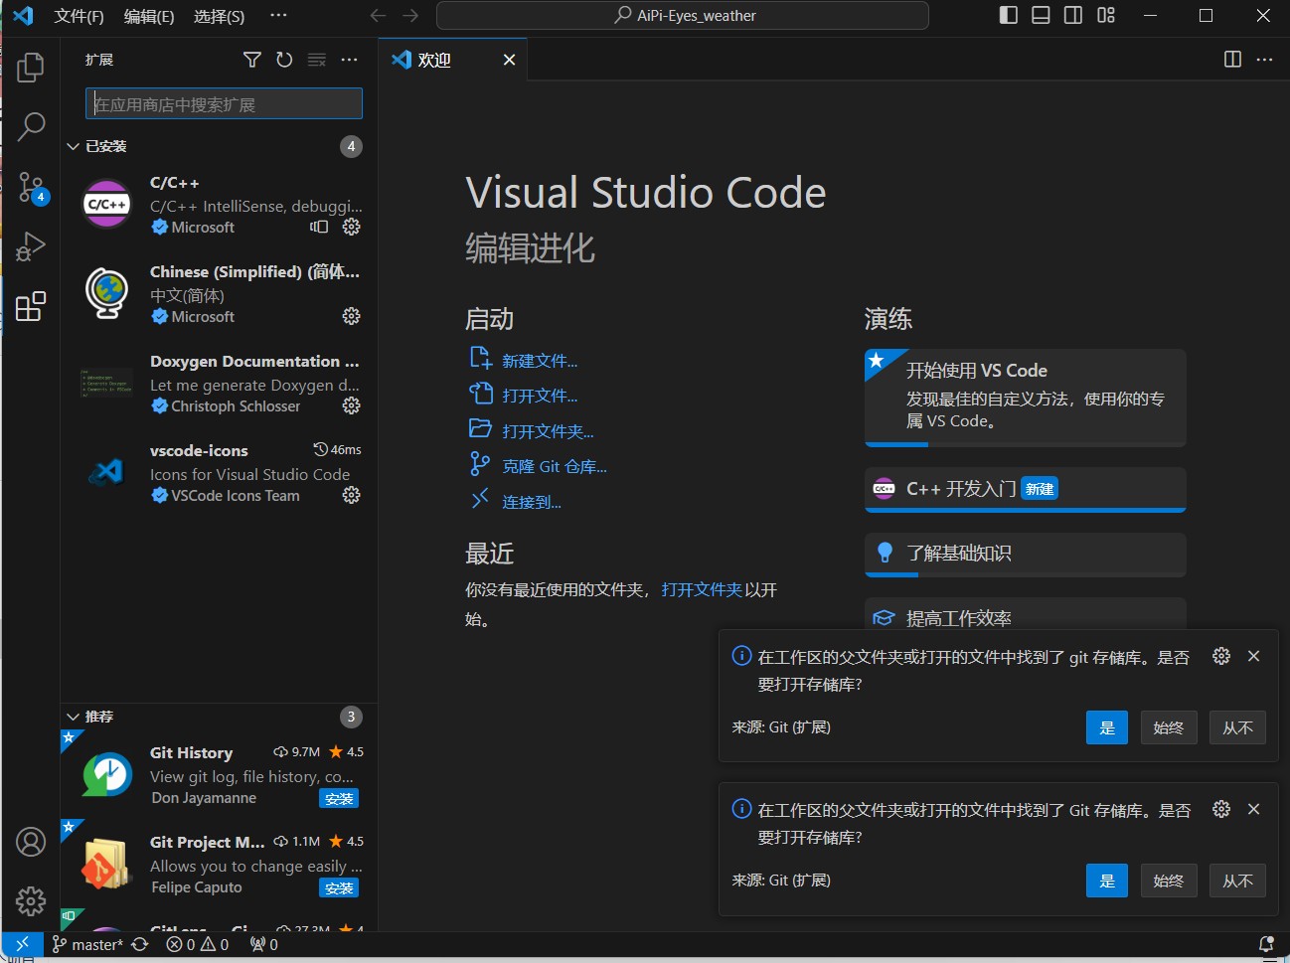Install the Git History extension

(x=339, y=799)
